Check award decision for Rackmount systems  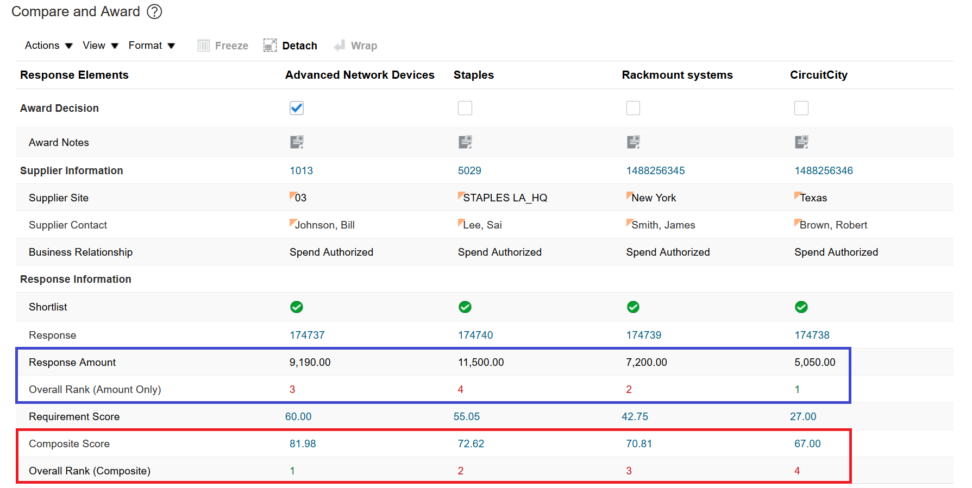634,108
